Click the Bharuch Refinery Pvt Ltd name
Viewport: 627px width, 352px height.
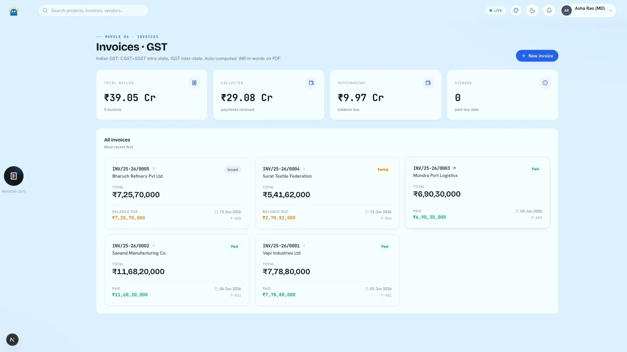coord(138,176)
